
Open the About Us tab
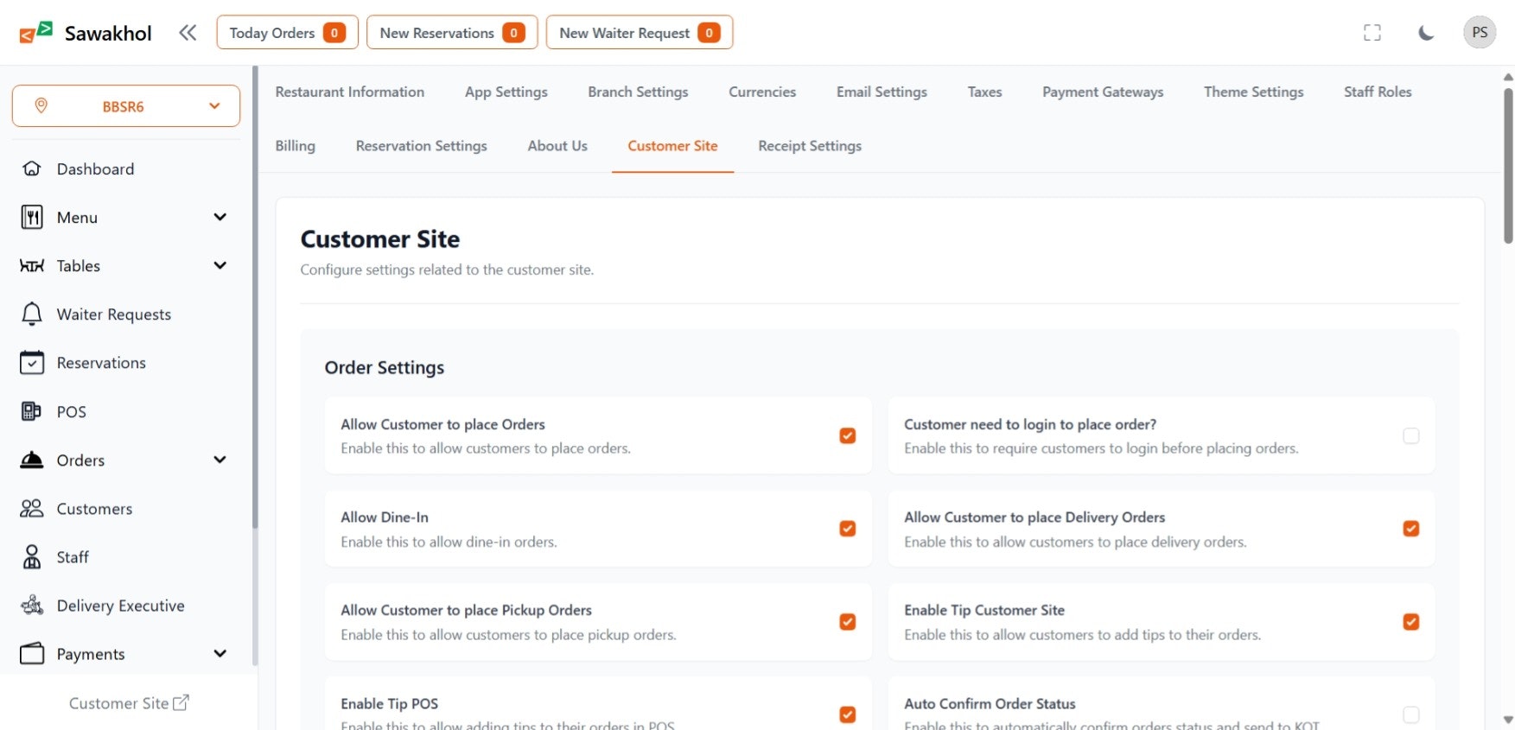pyautogui.click(x=557, y=146)
